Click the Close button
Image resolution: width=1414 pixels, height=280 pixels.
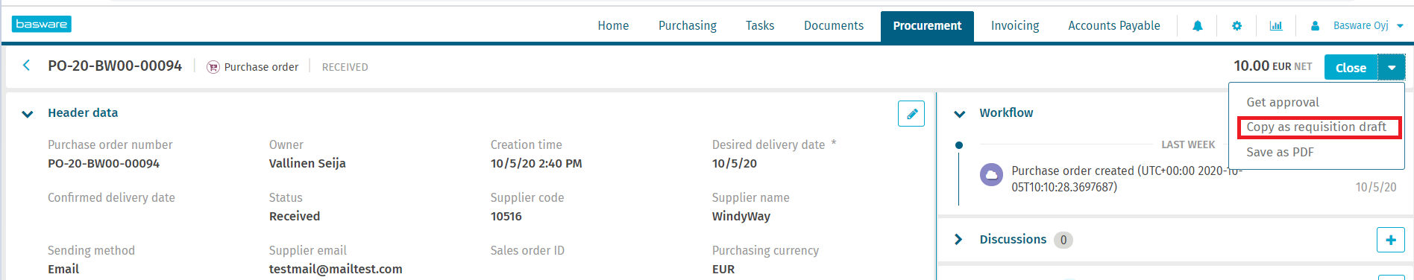tap(1351, 68)
